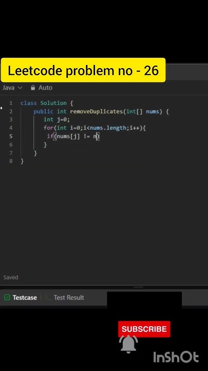Click the closing brace on line 7
The width and height of the screenshot is (208, 371).
[35, 153]
